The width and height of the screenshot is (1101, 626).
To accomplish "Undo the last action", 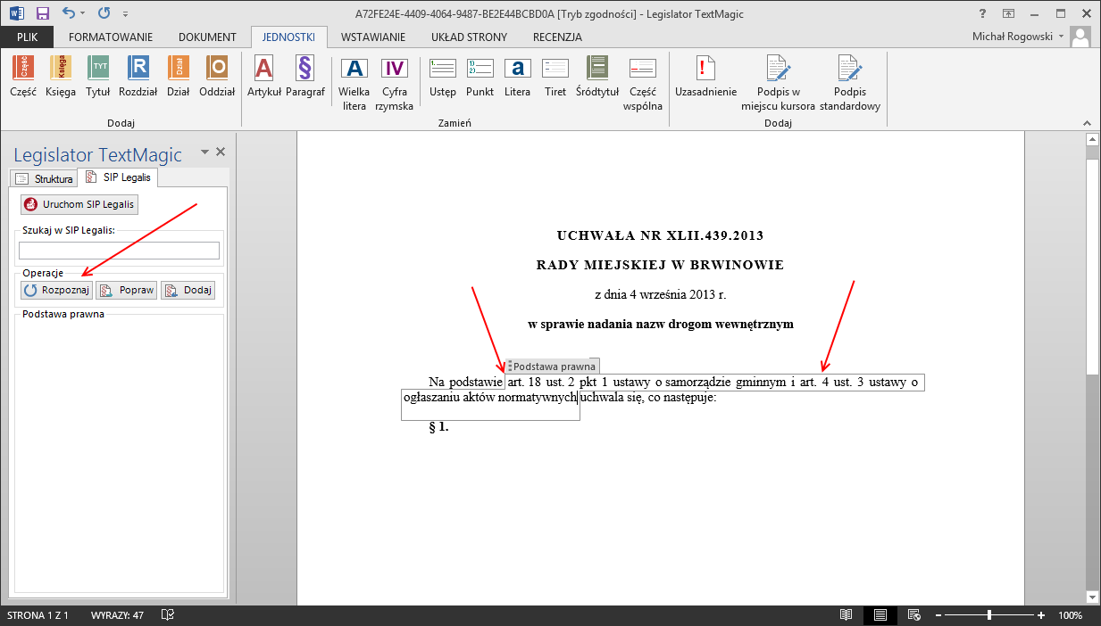I will [70, 13].
